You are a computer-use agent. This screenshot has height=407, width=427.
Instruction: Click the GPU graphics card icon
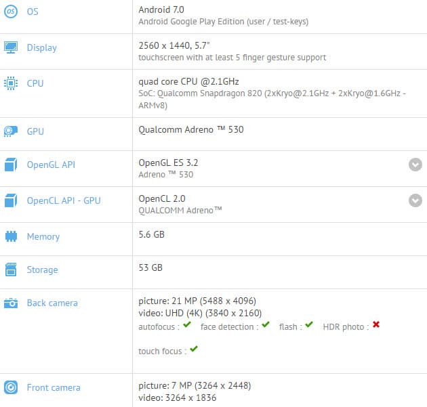click(x=11, y=131)
